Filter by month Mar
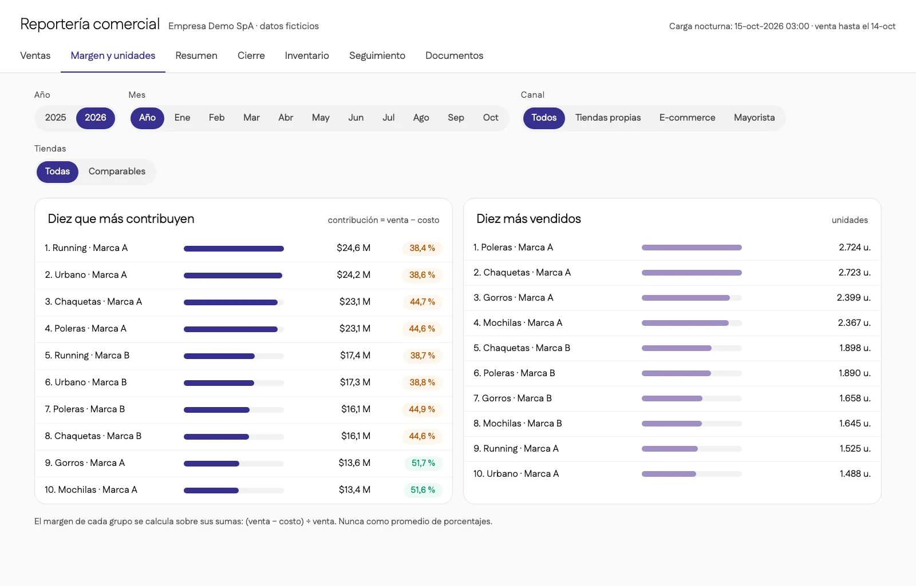This screenshot has width=916, height=586. 251,118
